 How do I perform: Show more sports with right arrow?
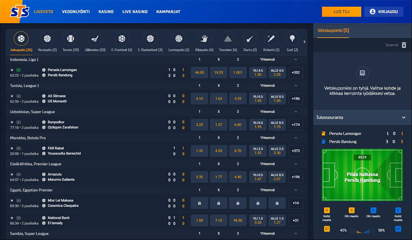[x=304, y=42]
